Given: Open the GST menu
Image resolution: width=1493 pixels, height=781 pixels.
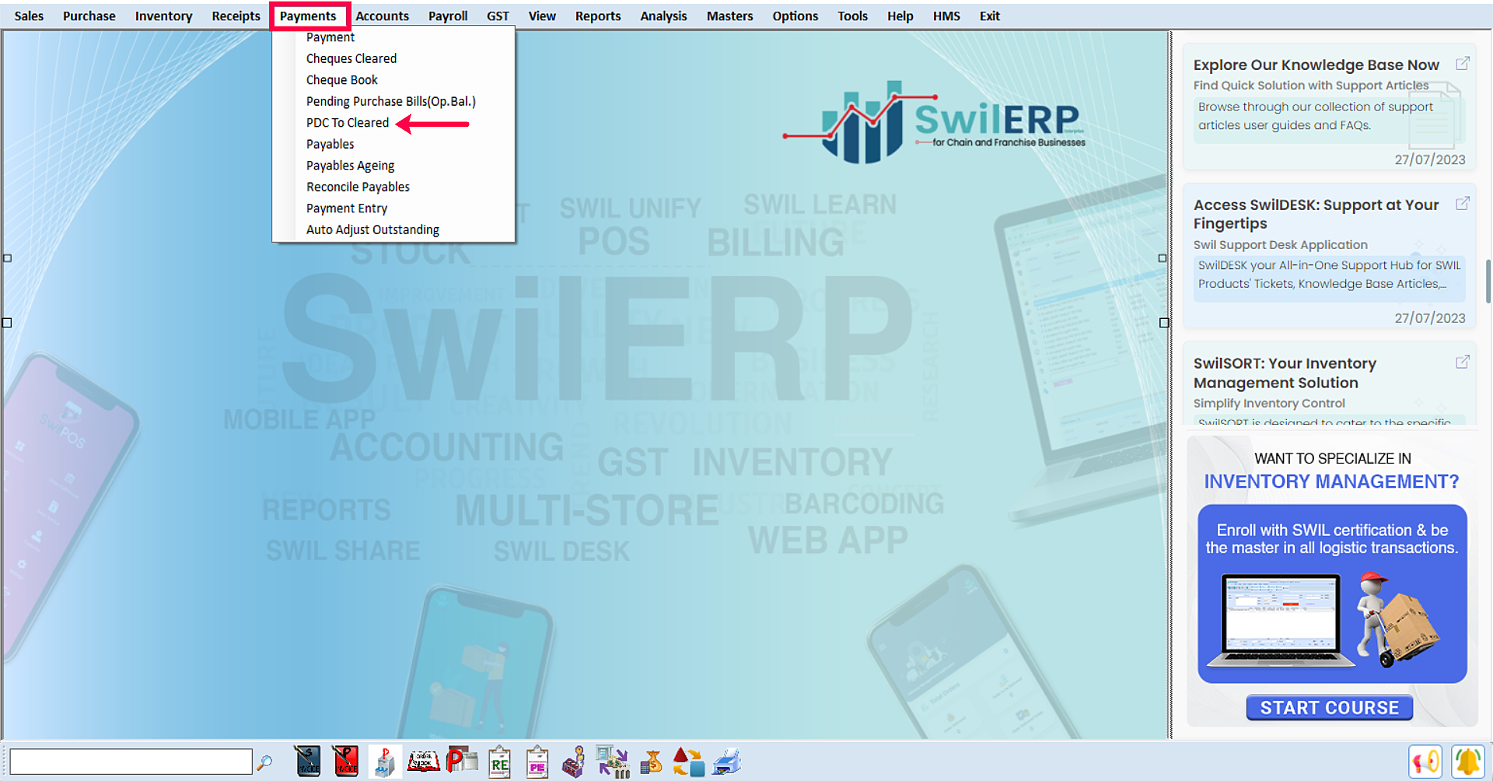Looking at the screenshot, I should pos(498,16).
